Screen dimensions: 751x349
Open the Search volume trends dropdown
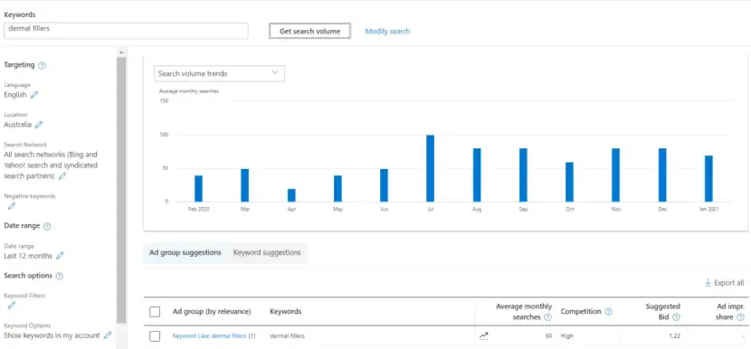(219, 74)
